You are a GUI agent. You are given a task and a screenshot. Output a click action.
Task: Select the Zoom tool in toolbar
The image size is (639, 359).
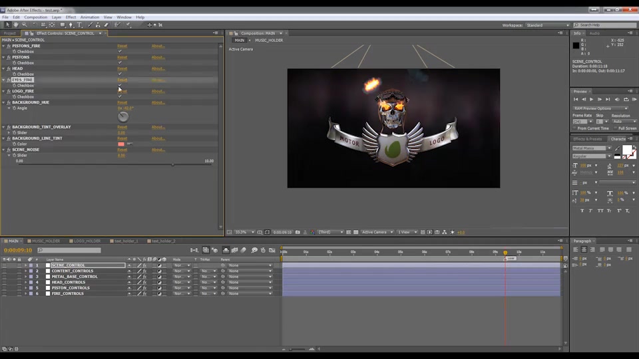[25, 25]
